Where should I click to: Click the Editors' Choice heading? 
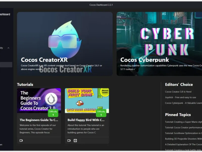click(179, 85)
